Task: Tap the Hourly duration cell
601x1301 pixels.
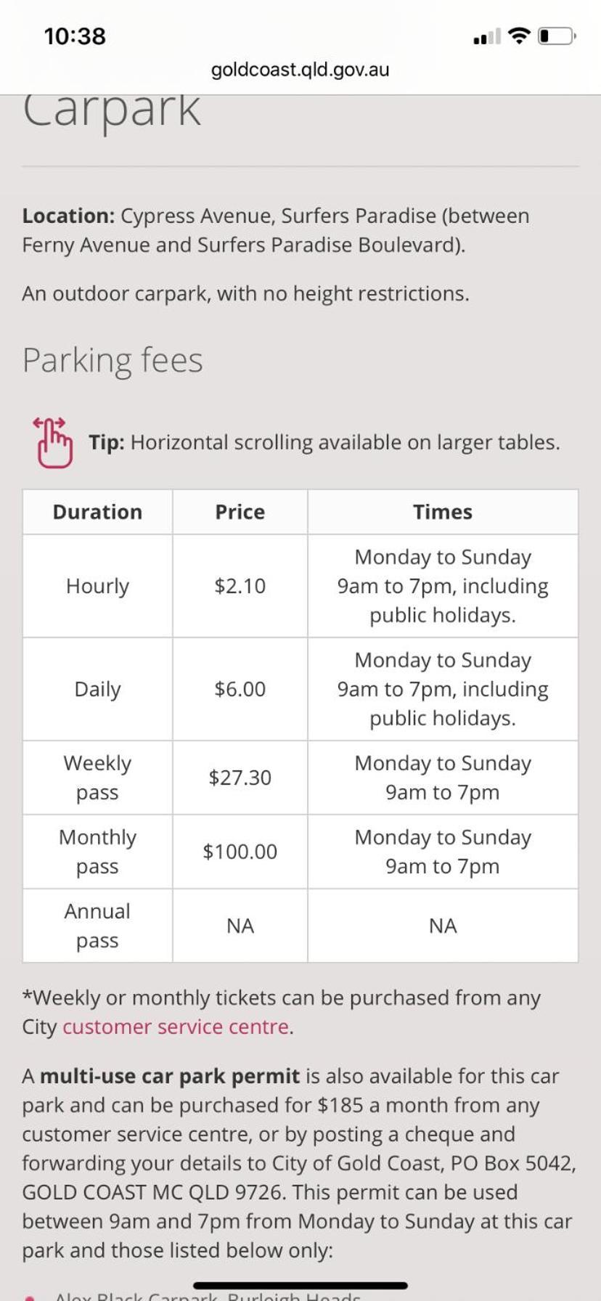Action: point(97,586)
